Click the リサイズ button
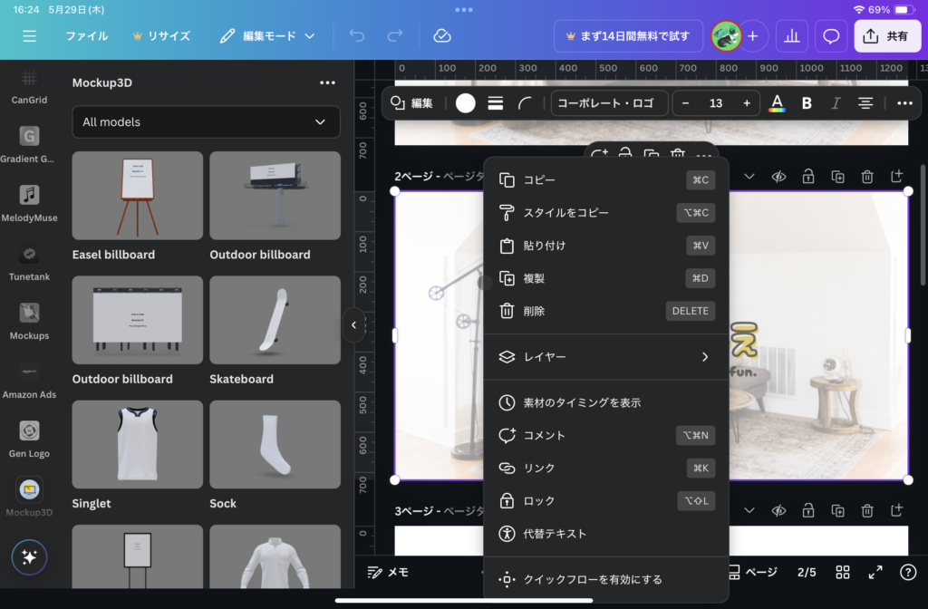This screenshot has height=609, width=928. (161, 36)
